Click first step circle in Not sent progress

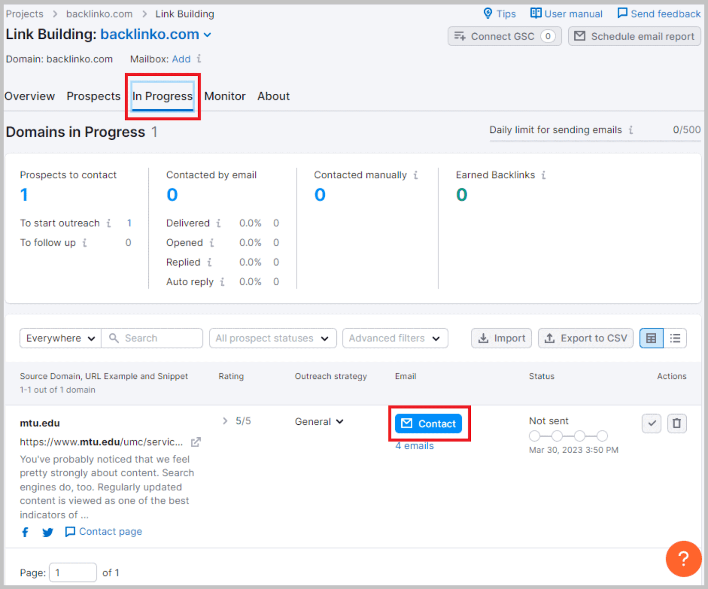(x=535, y=436)
